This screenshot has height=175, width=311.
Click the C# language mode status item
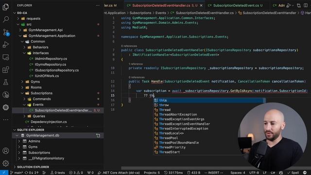tap(273, 173)
